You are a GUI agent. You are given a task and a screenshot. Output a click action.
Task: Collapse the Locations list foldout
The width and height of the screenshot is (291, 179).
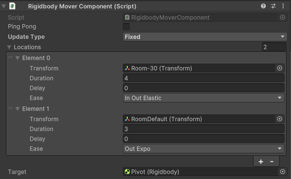point(9,47)
